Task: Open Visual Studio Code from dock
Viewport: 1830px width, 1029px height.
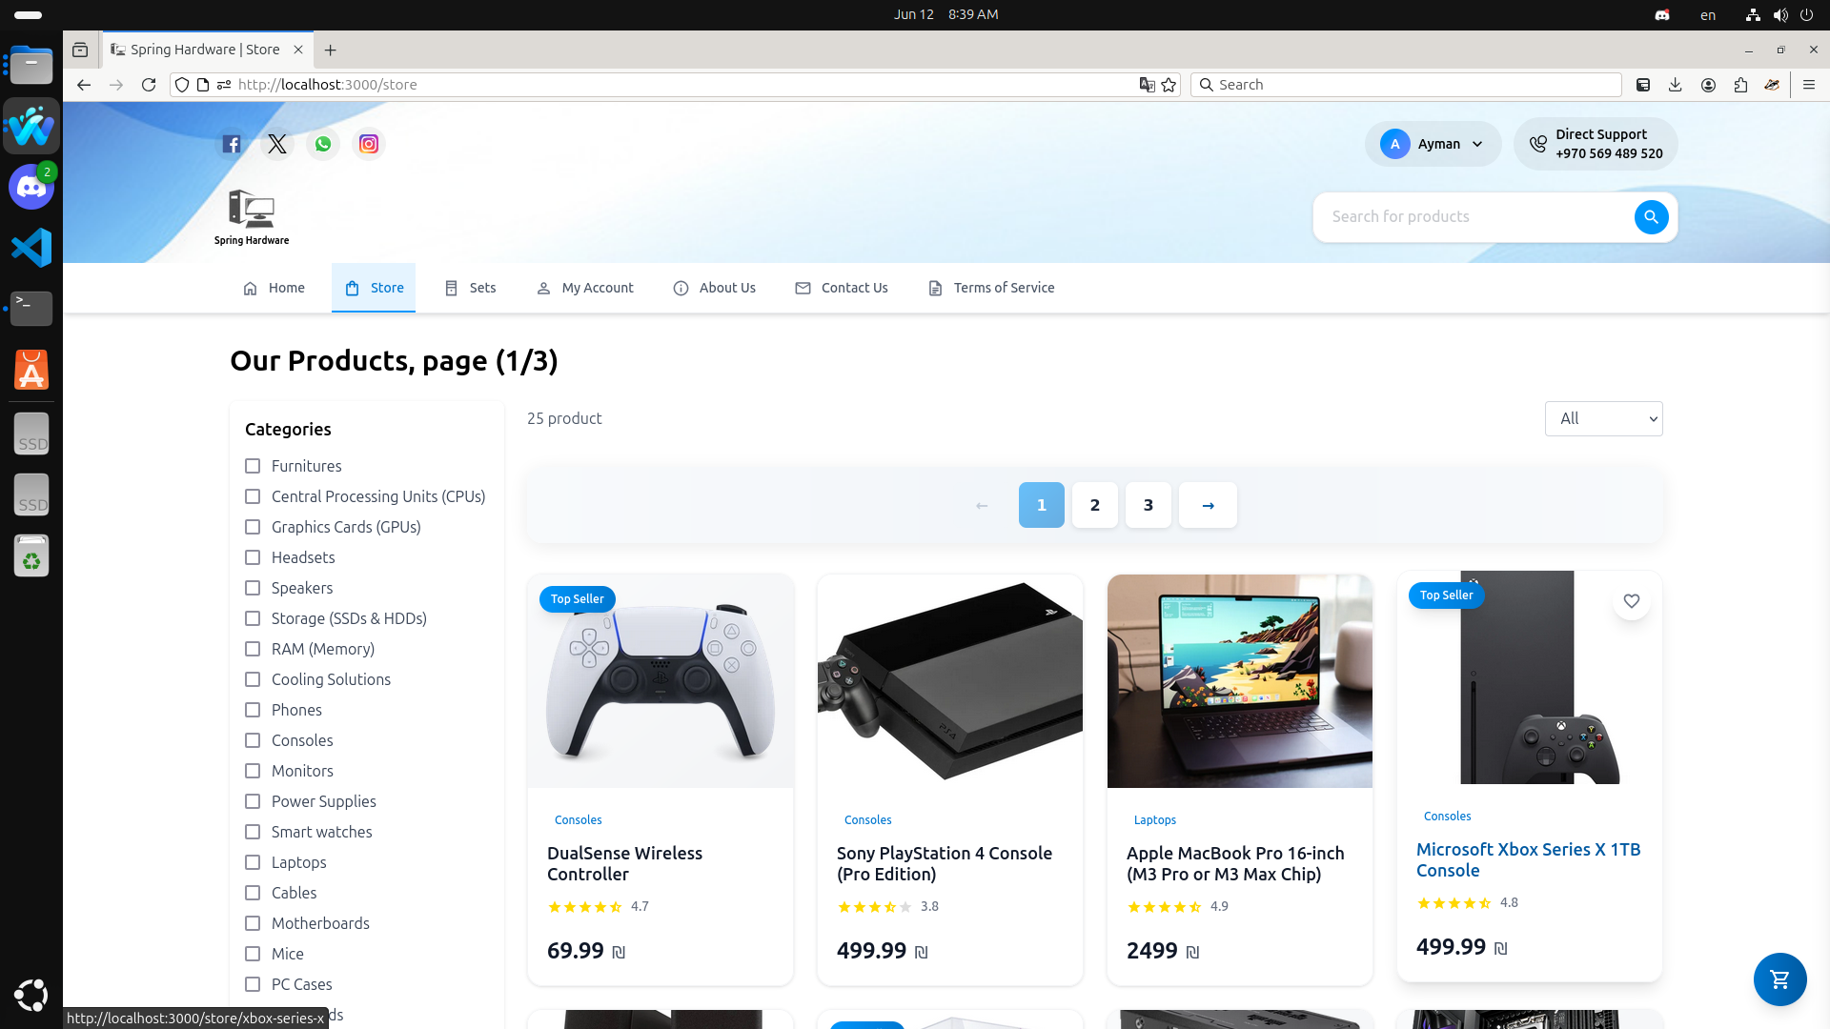Action: tap(31, 248)
